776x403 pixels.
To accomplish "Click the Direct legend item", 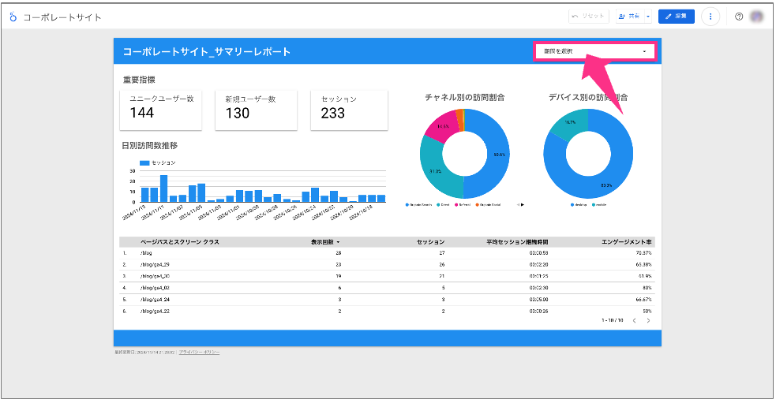I will tap(443, 205).
